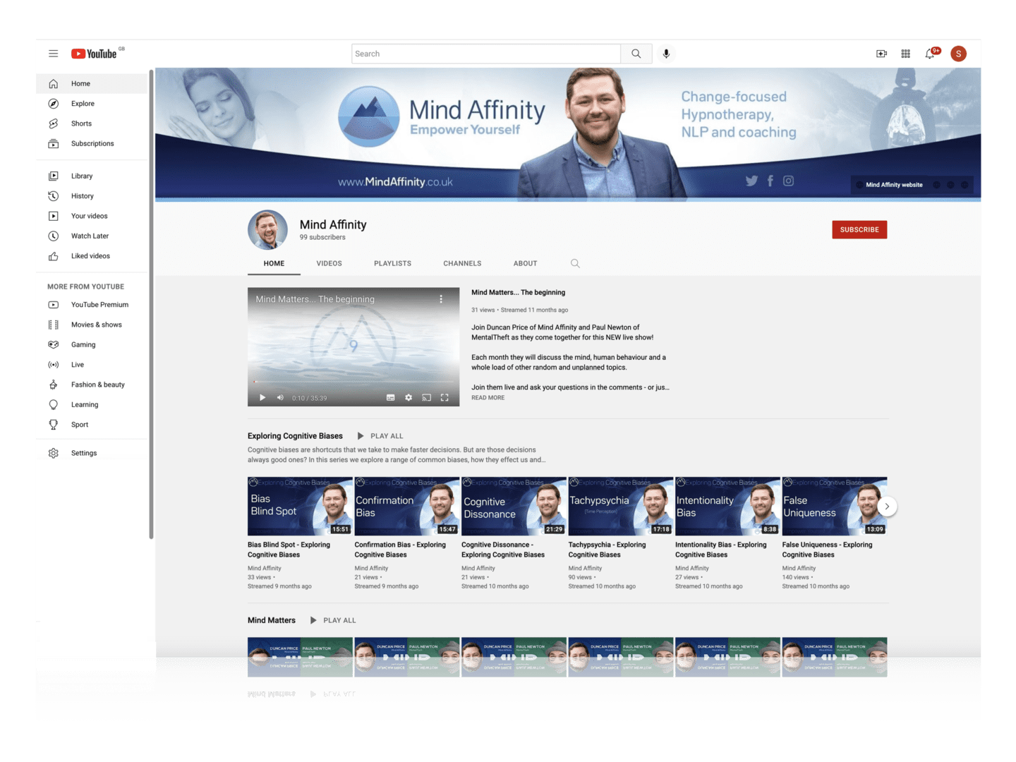This screenshot has height=762, width=1016.
Task: Open Sport in sidebar
Action: [x=92, y=425]
